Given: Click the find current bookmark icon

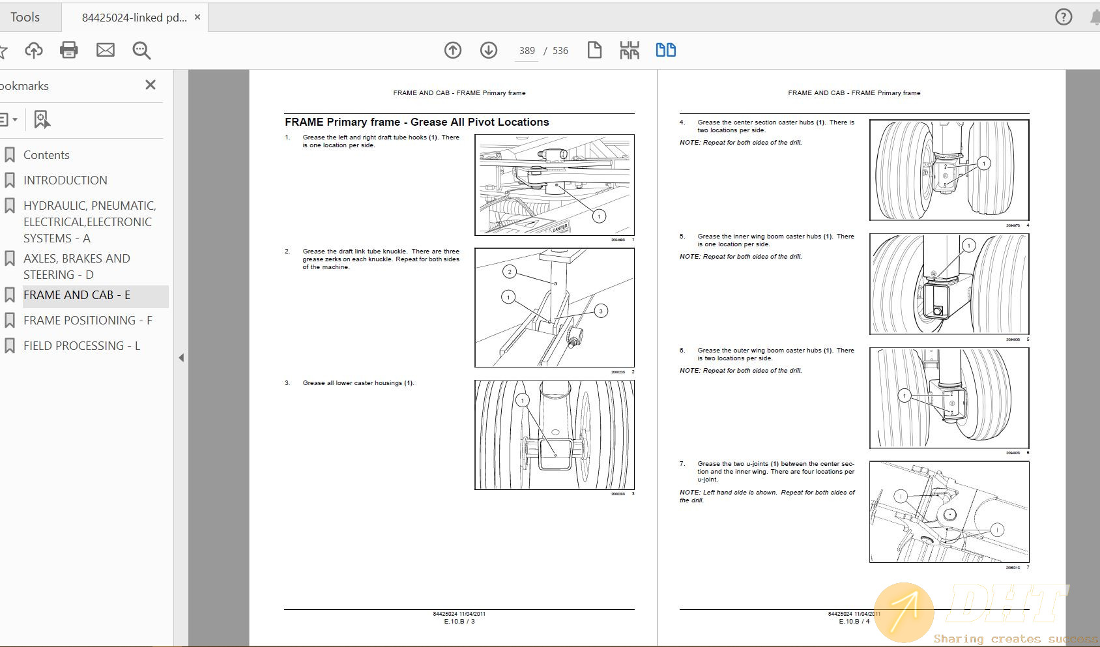Looking at the screenshot, I should (x=42, y=119).
